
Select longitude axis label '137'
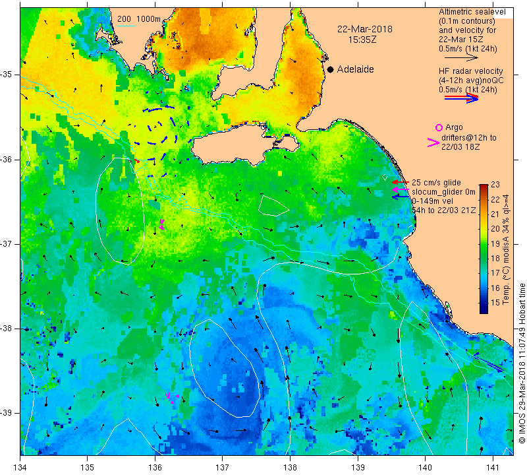222,467
